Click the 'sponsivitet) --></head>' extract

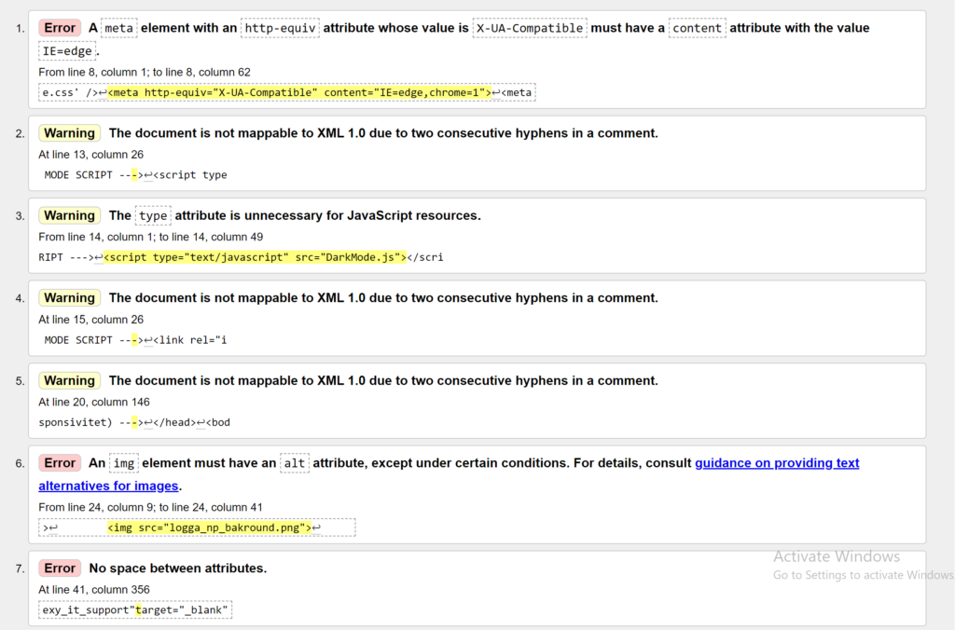(x=134, y=422)
